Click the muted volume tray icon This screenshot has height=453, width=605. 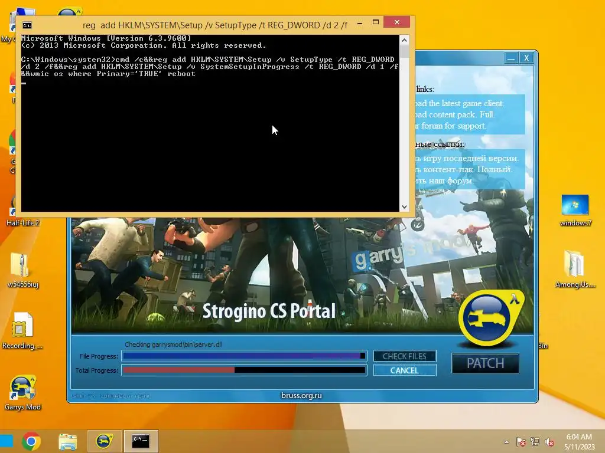(549, 442)
